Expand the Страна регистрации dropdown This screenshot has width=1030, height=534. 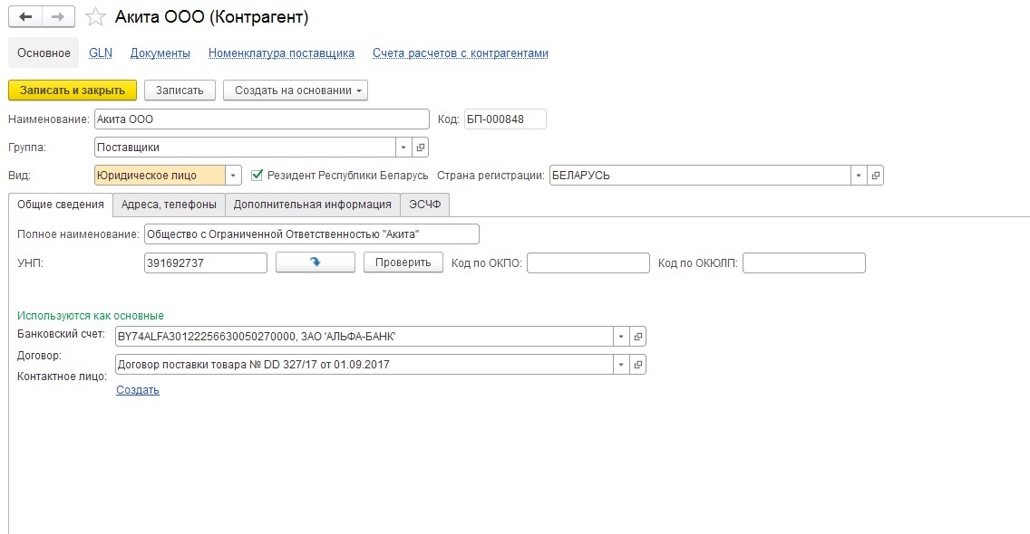859,176
